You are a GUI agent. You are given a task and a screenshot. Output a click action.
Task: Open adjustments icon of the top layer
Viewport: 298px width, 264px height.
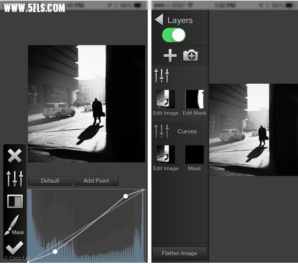coord(162,76)
